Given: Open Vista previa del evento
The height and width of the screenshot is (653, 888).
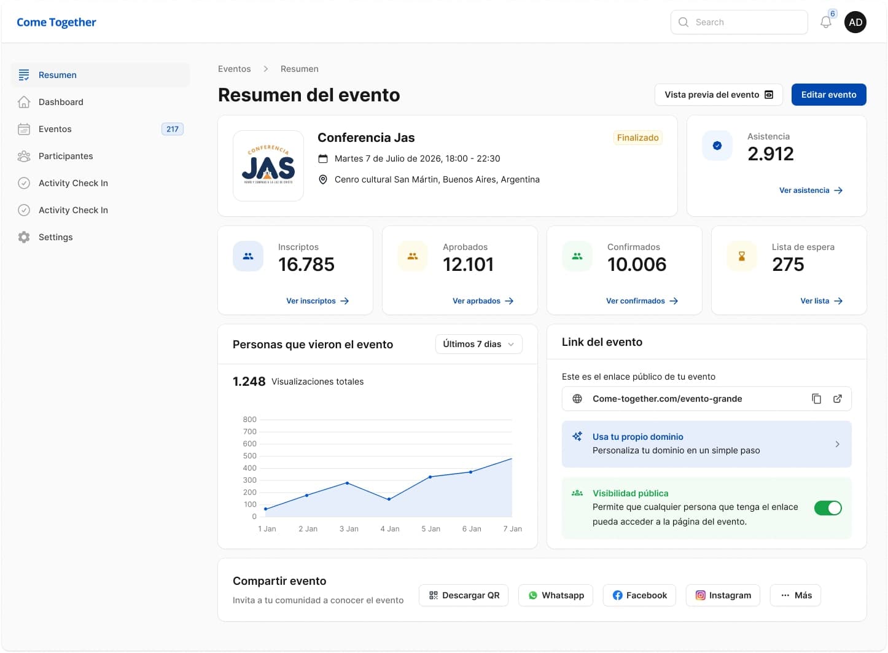Looking at the screenshot, I should point(719,95).
